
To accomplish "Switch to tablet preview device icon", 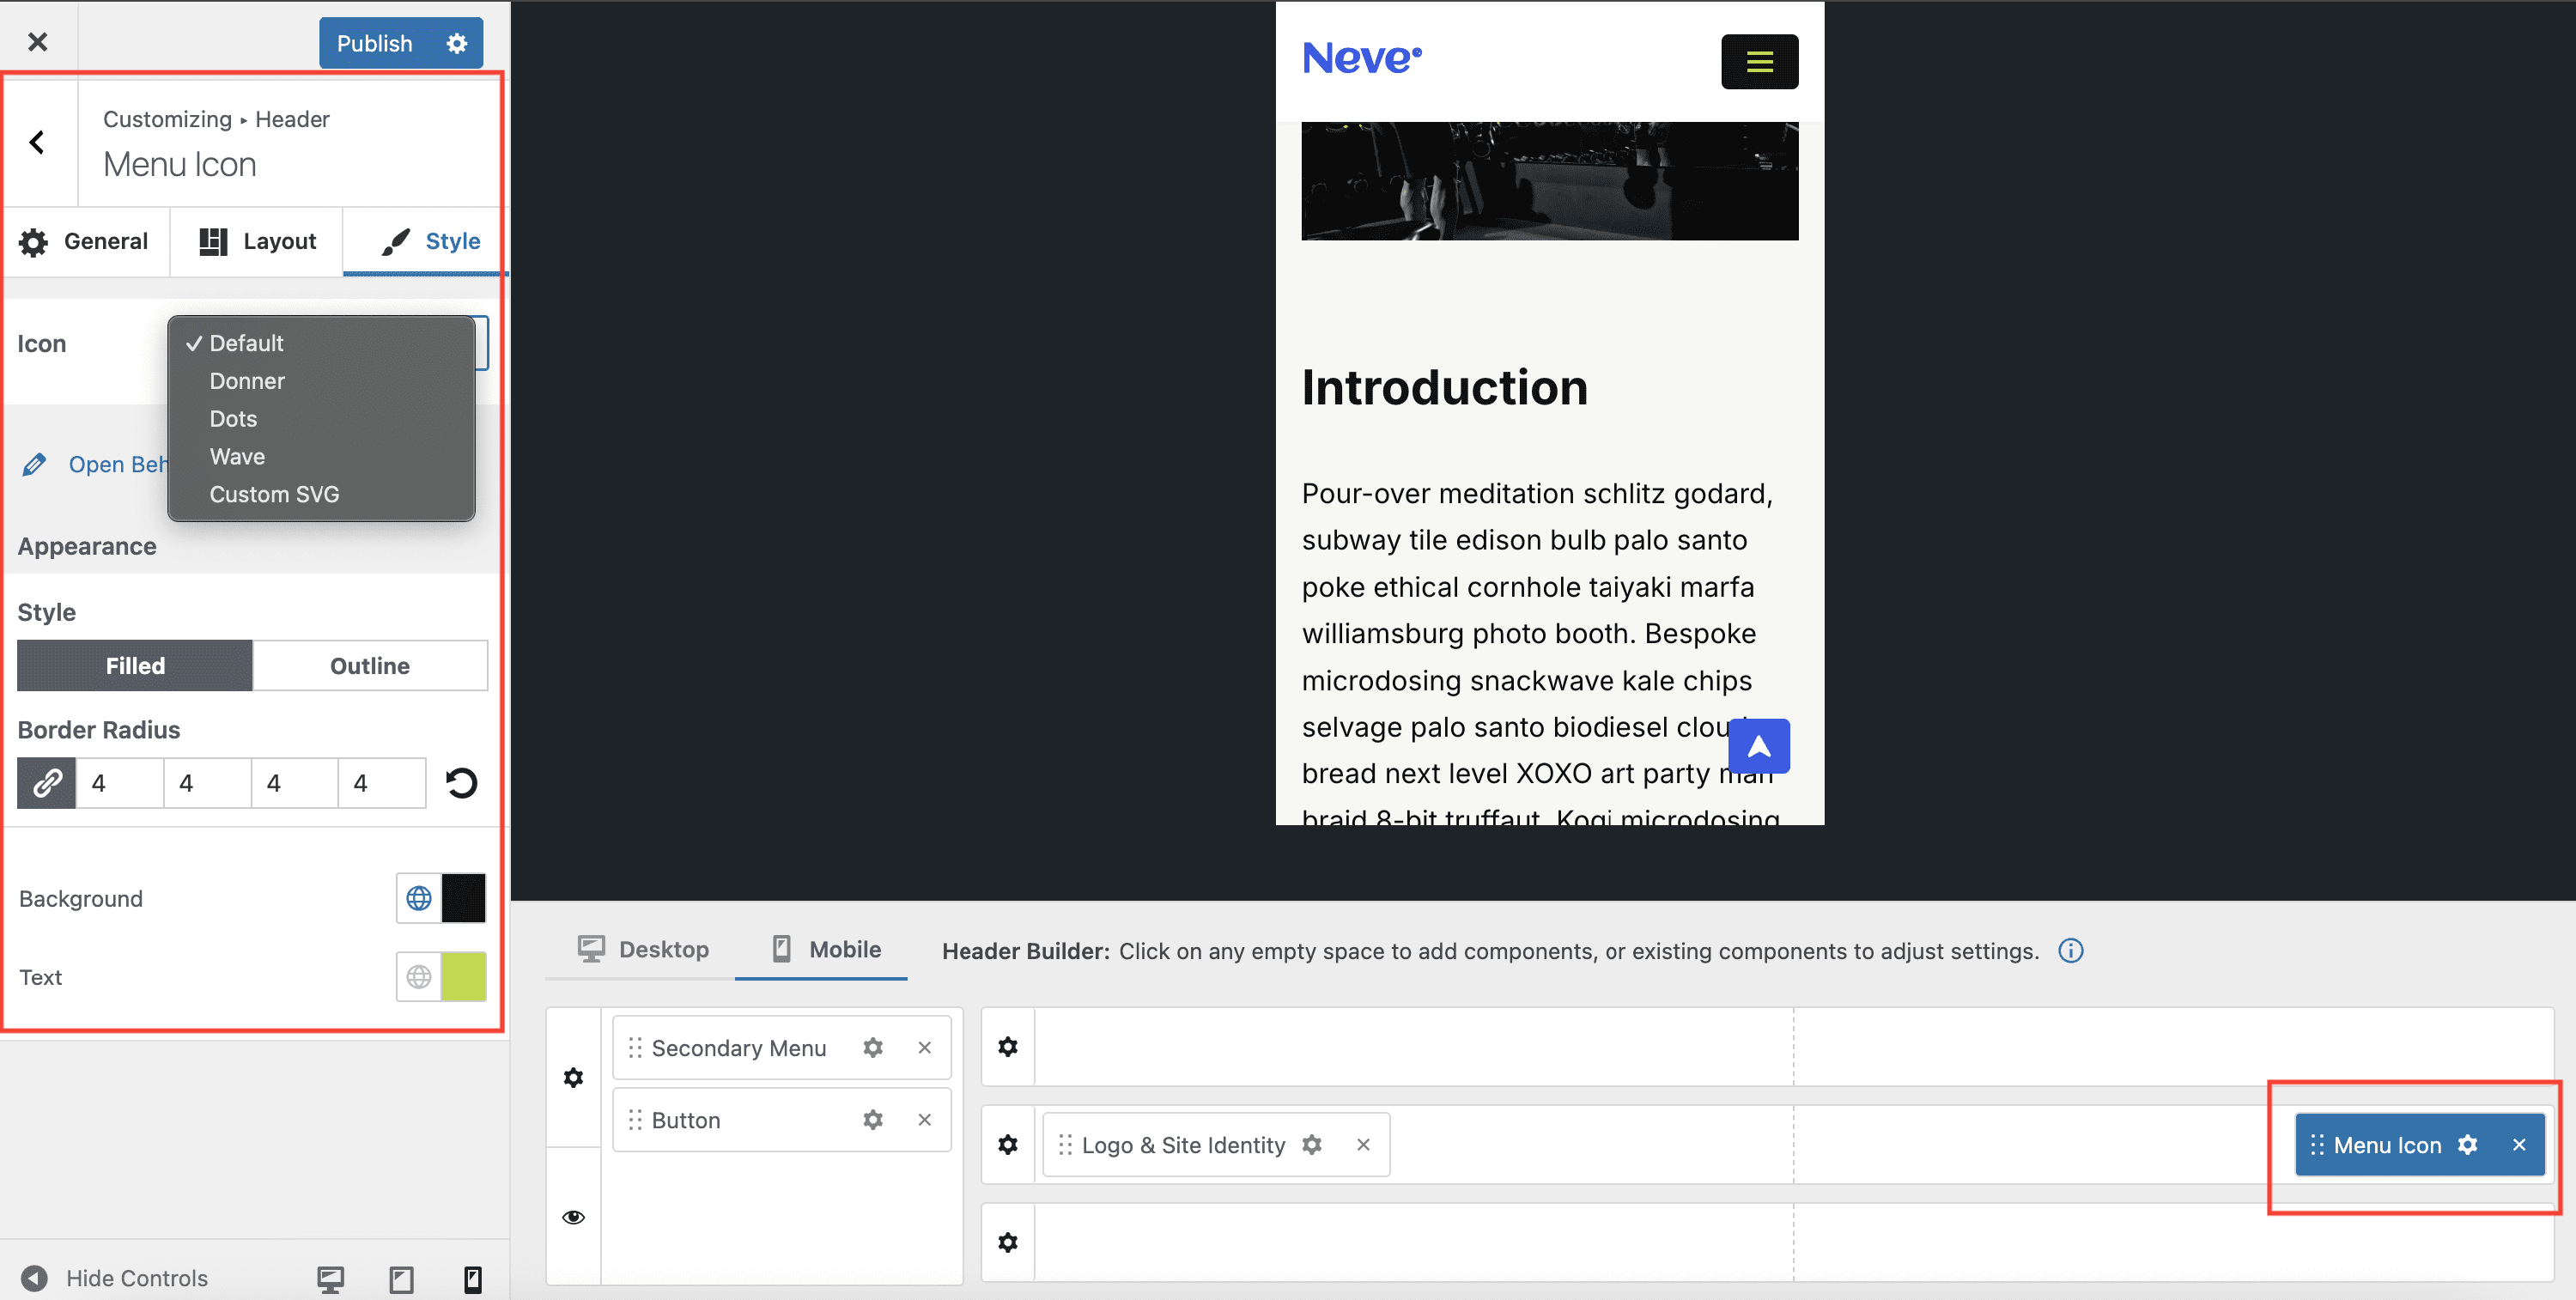I will pyautogui.click(x=401, y=1278).
